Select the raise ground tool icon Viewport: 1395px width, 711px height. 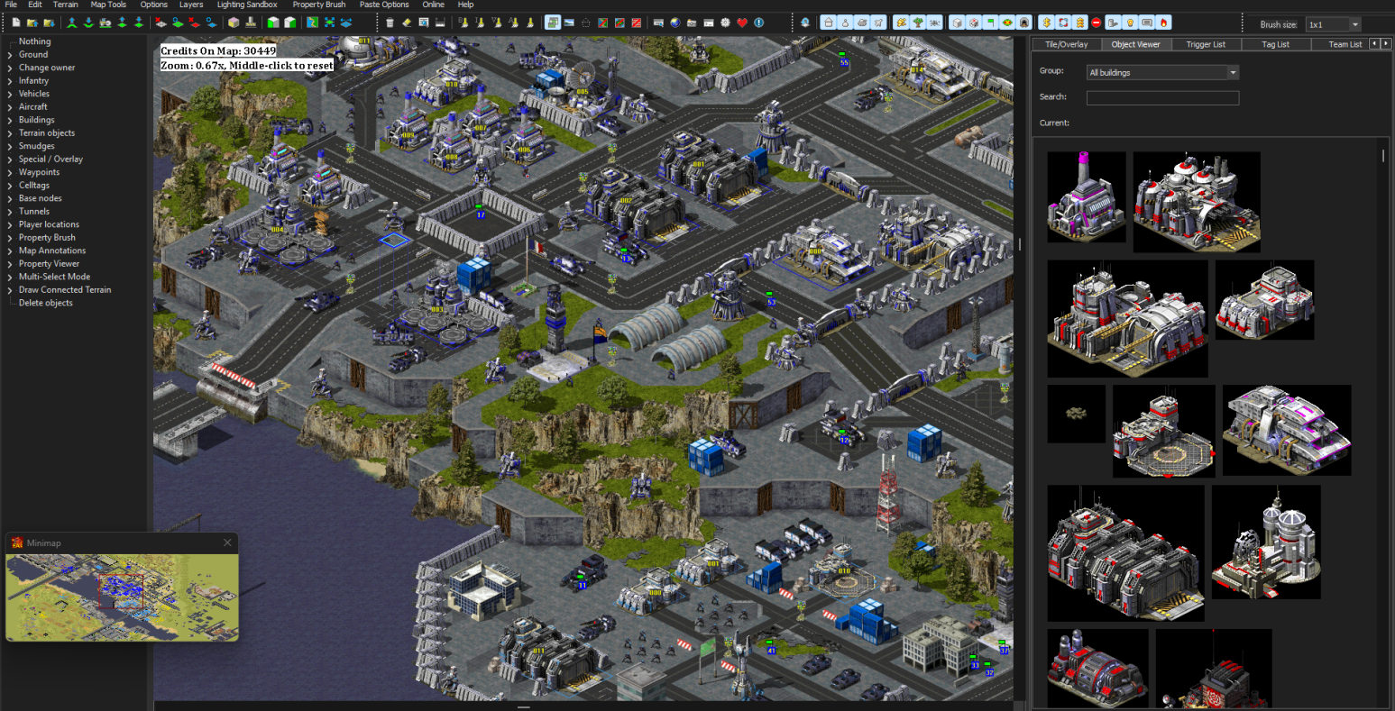72,23
